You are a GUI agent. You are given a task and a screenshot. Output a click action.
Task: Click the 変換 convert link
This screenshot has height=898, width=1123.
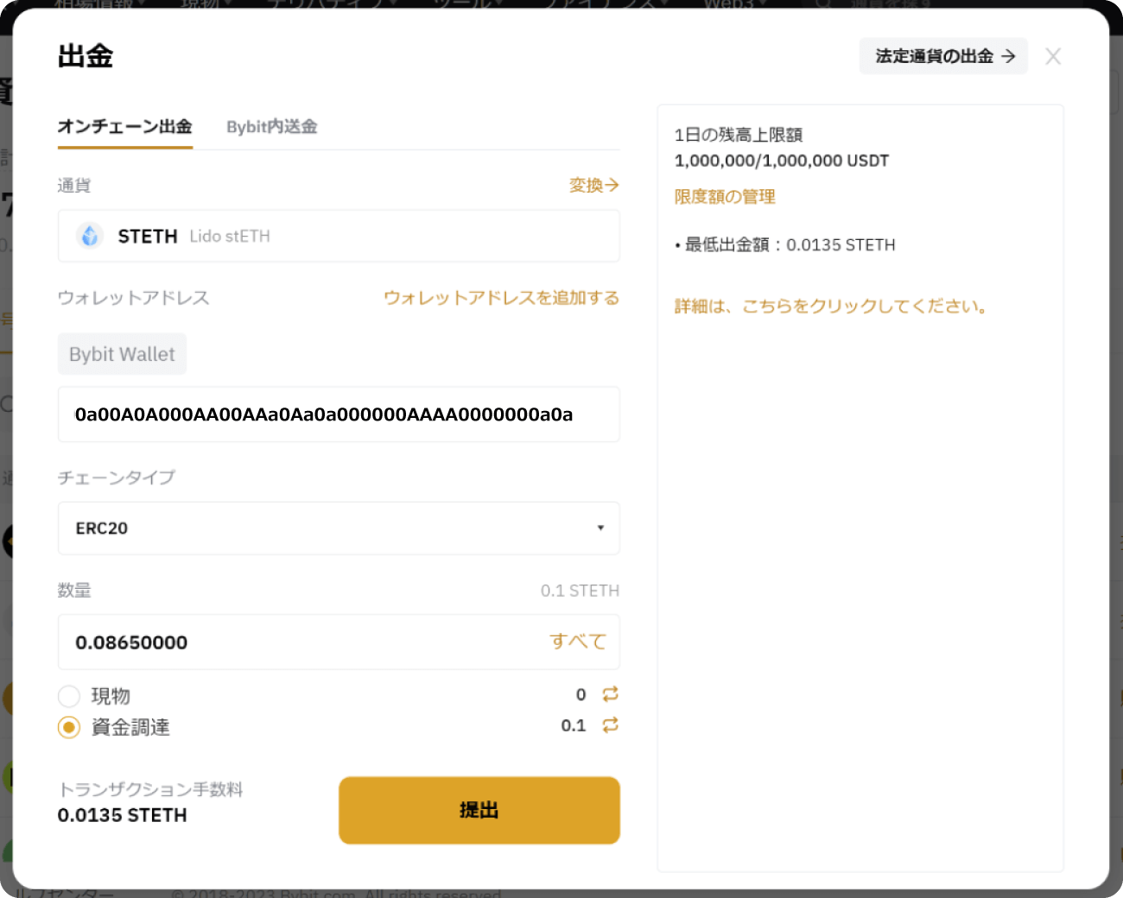593,186
